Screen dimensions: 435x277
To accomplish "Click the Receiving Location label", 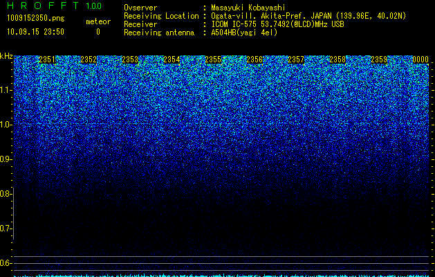I will 161,16.
